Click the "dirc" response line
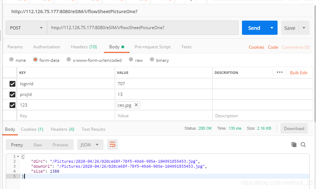This screenshot has height=189, width=316. tap(116, 161)
